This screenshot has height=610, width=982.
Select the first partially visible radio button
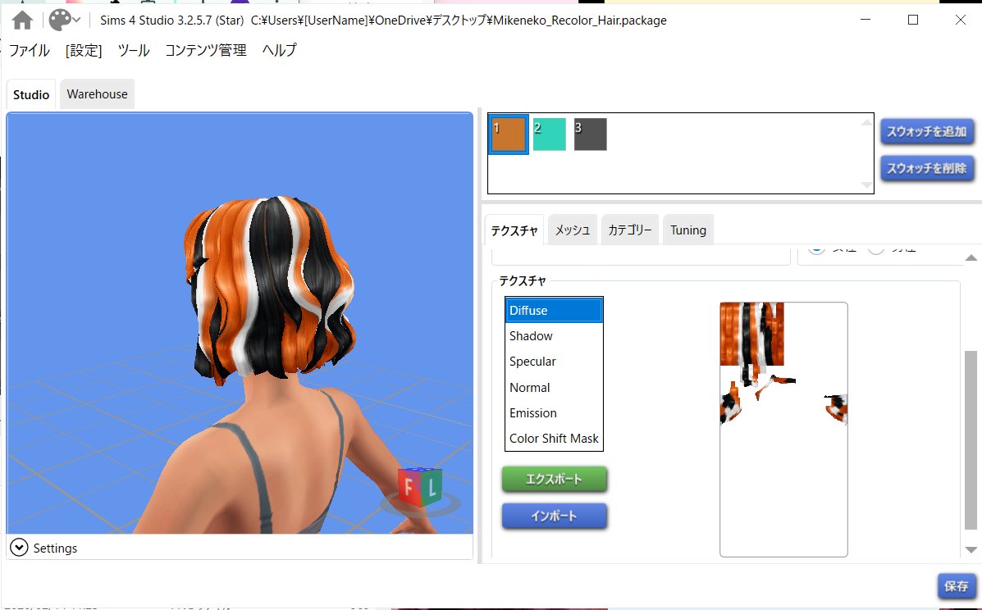pyautogui.click(x=816, y=249)
